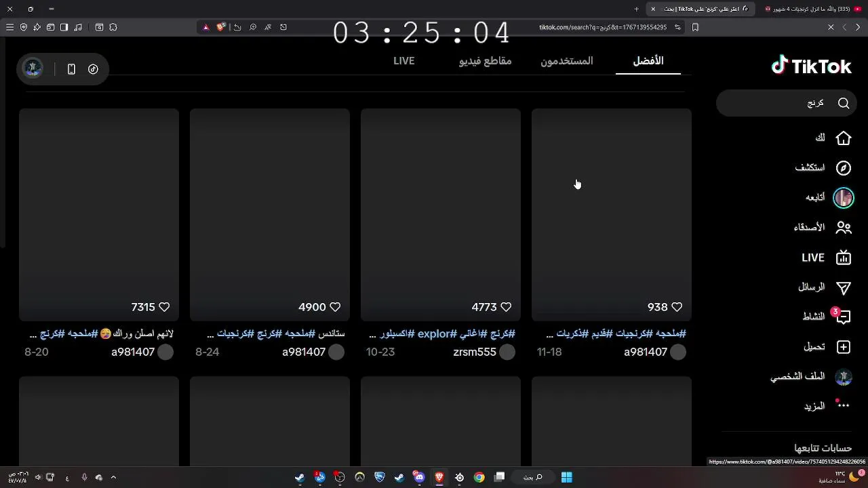Open the video thumbnail with 7315 likes
The height and width of the screenshot is (488, 868).
[x=99, y=214]
